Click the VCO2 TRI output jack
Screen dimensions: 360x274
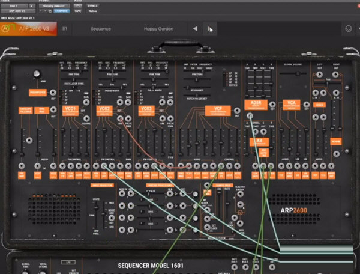(120, 102)
